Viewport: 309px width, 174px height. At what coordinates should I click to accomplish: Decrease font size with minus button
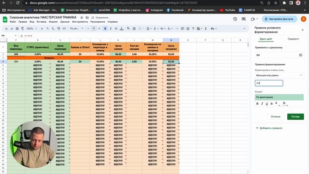(x=88, y=29)
